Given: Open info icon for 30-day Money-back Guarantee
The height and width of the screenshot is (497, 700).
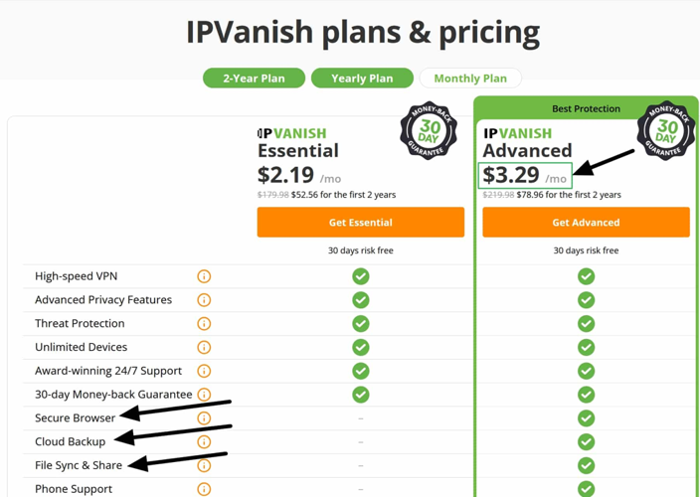Looking at the screenshot, I should coord(204,395).
